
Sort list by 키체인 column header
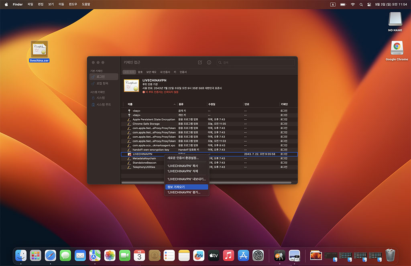pos(288,104)
